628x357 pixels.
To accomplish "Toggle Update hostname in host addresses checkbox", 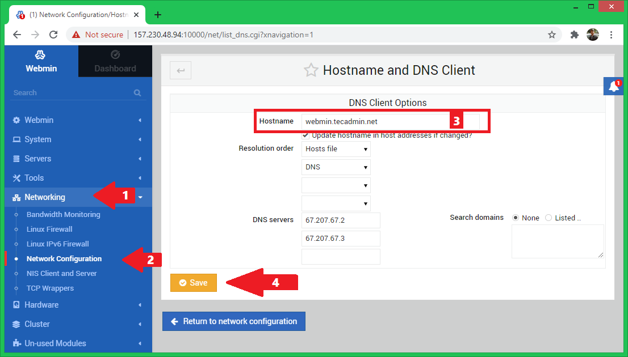I will (x=305, y=135).
